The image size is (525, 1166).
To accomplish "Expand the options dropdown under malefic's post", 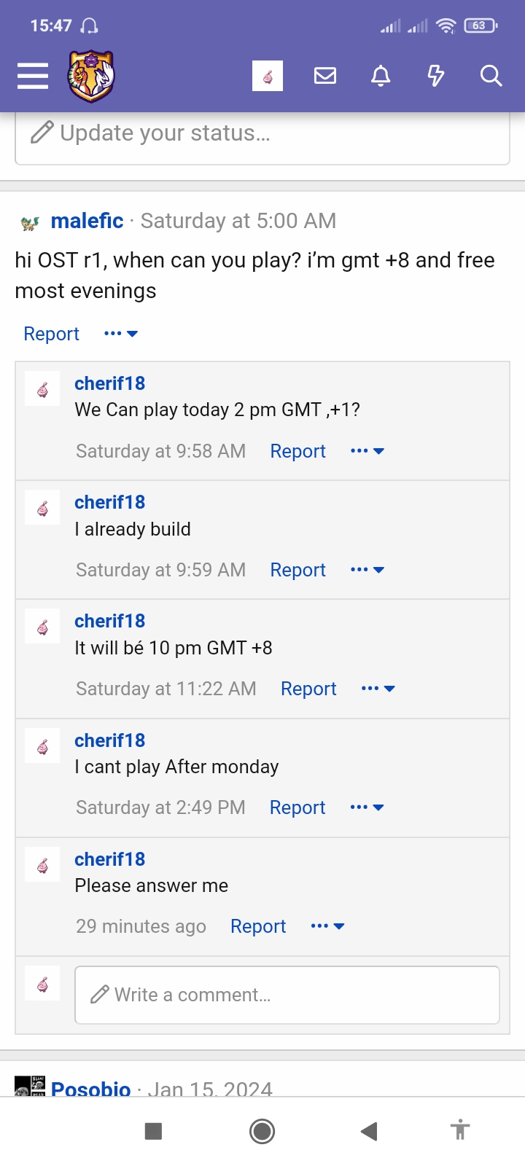I will tap(121, 334).
